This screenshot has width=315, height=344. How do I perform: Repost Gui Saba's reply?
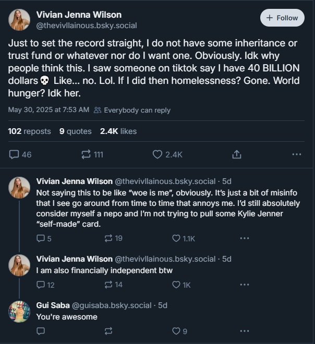pyautogui.click(x=108, y=331)
